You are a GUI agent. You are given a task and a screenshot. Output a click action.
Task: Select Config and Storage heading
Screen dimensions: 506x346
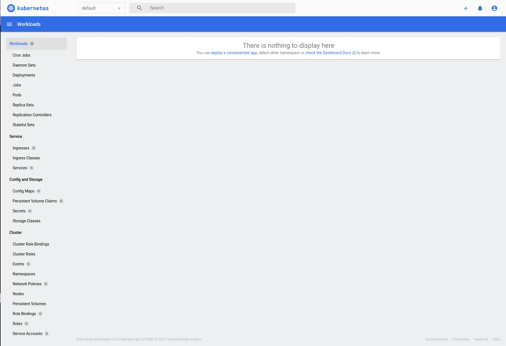[26, 179]
